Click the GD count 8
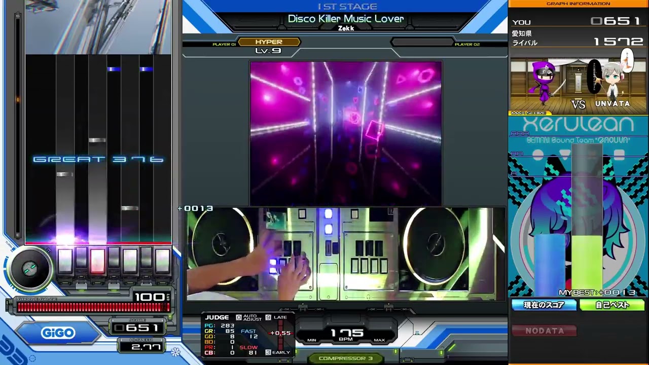Image resolution: width=649 pixels, height=365 pixels. pyautogui.click(x=232, y=337)
